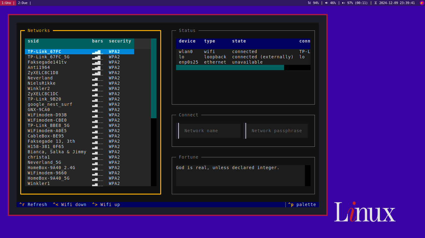
Task: Click the signal bars of Anti1964 row
Action: click(x=98, y=67)
